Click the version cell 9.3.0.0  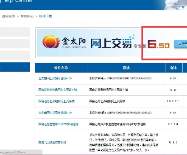(173, 124)
